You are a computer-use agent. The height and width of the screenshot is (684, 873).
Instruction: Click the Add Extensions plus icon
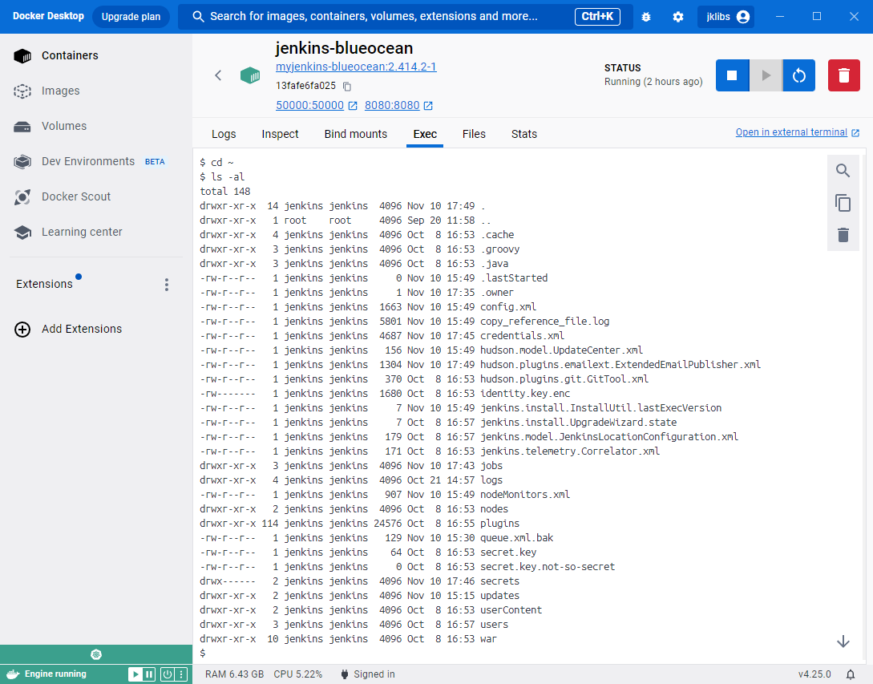point(22,330)
